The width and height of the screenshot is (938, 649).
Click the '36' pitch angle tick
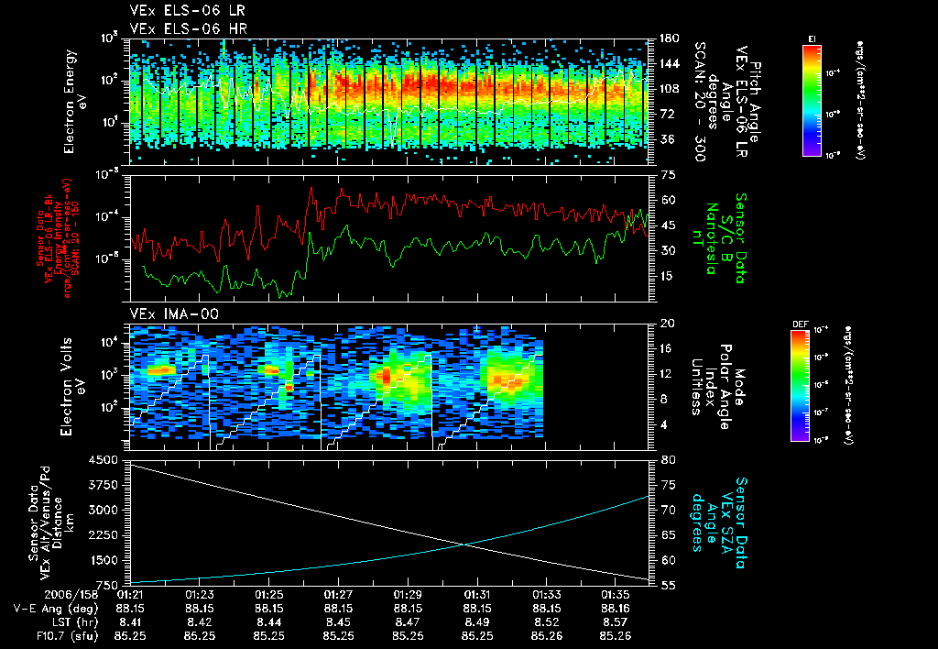(x=666, y=139)
